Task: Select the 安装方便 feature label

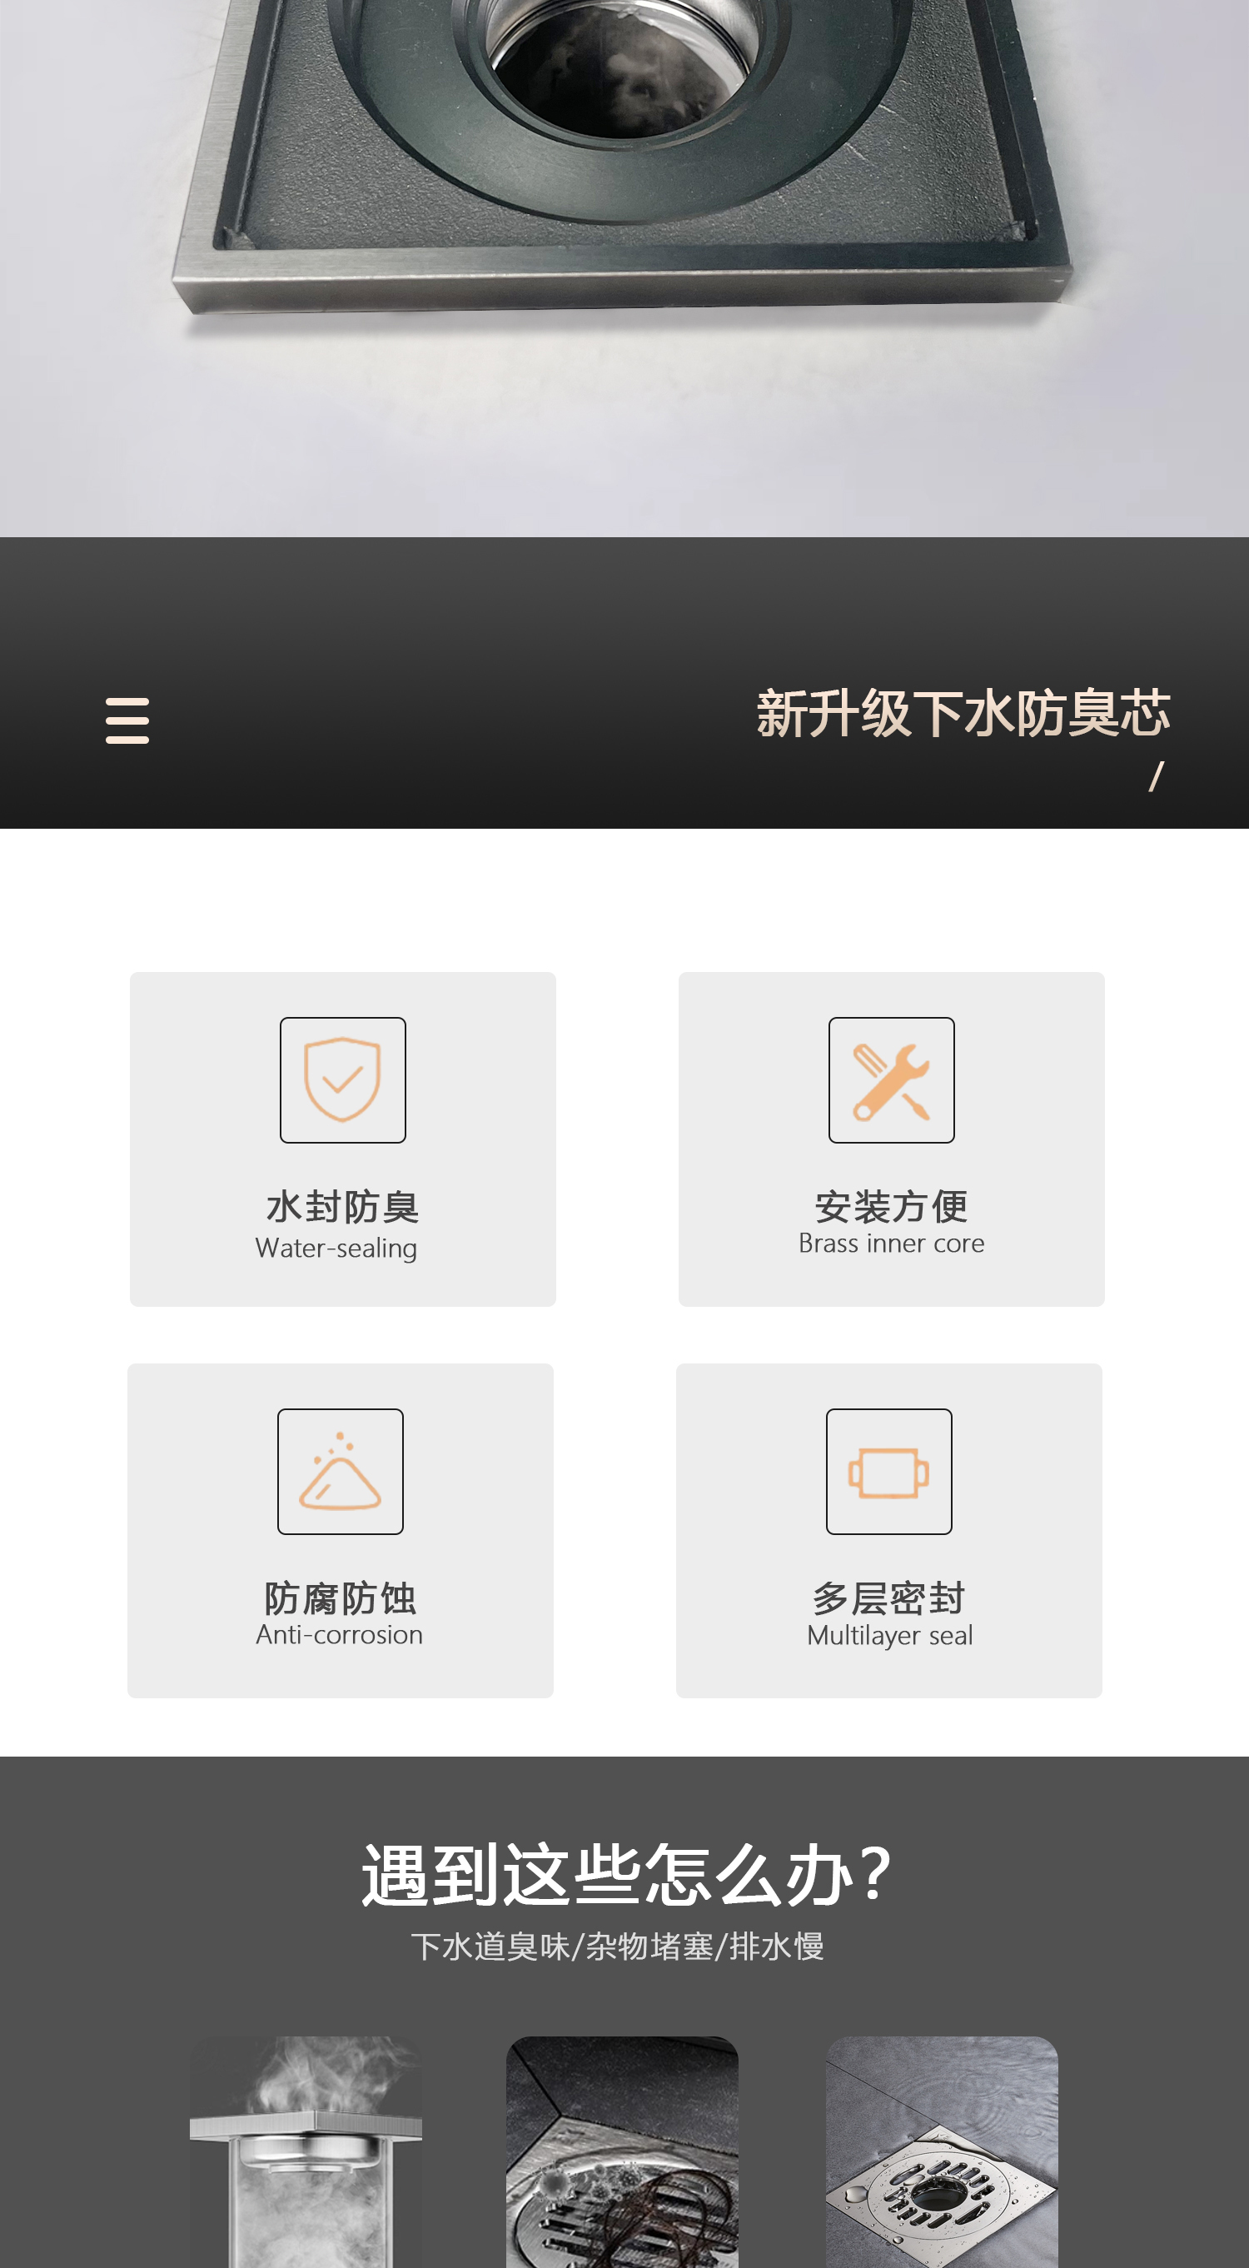Action: pyautogui.click(x=891, y=1205)
